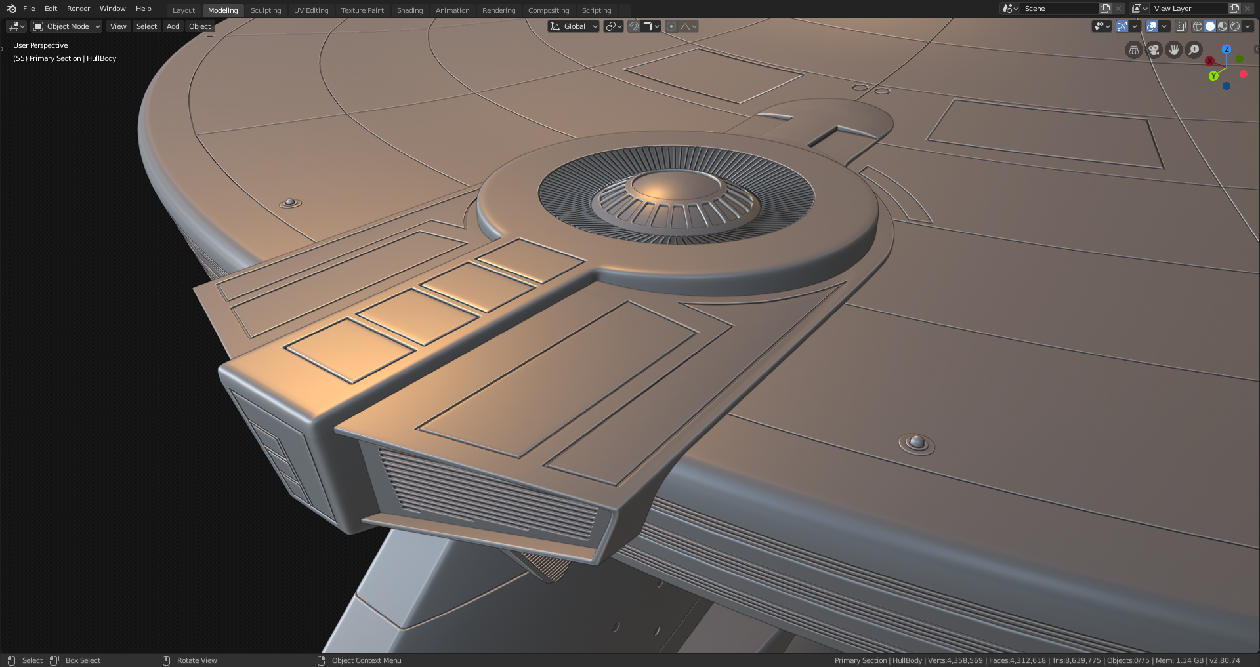This screenshot has width=1260, height=667.
Task: Toggle perspective/orthographic grid icon
Action: click(1133, 50)
